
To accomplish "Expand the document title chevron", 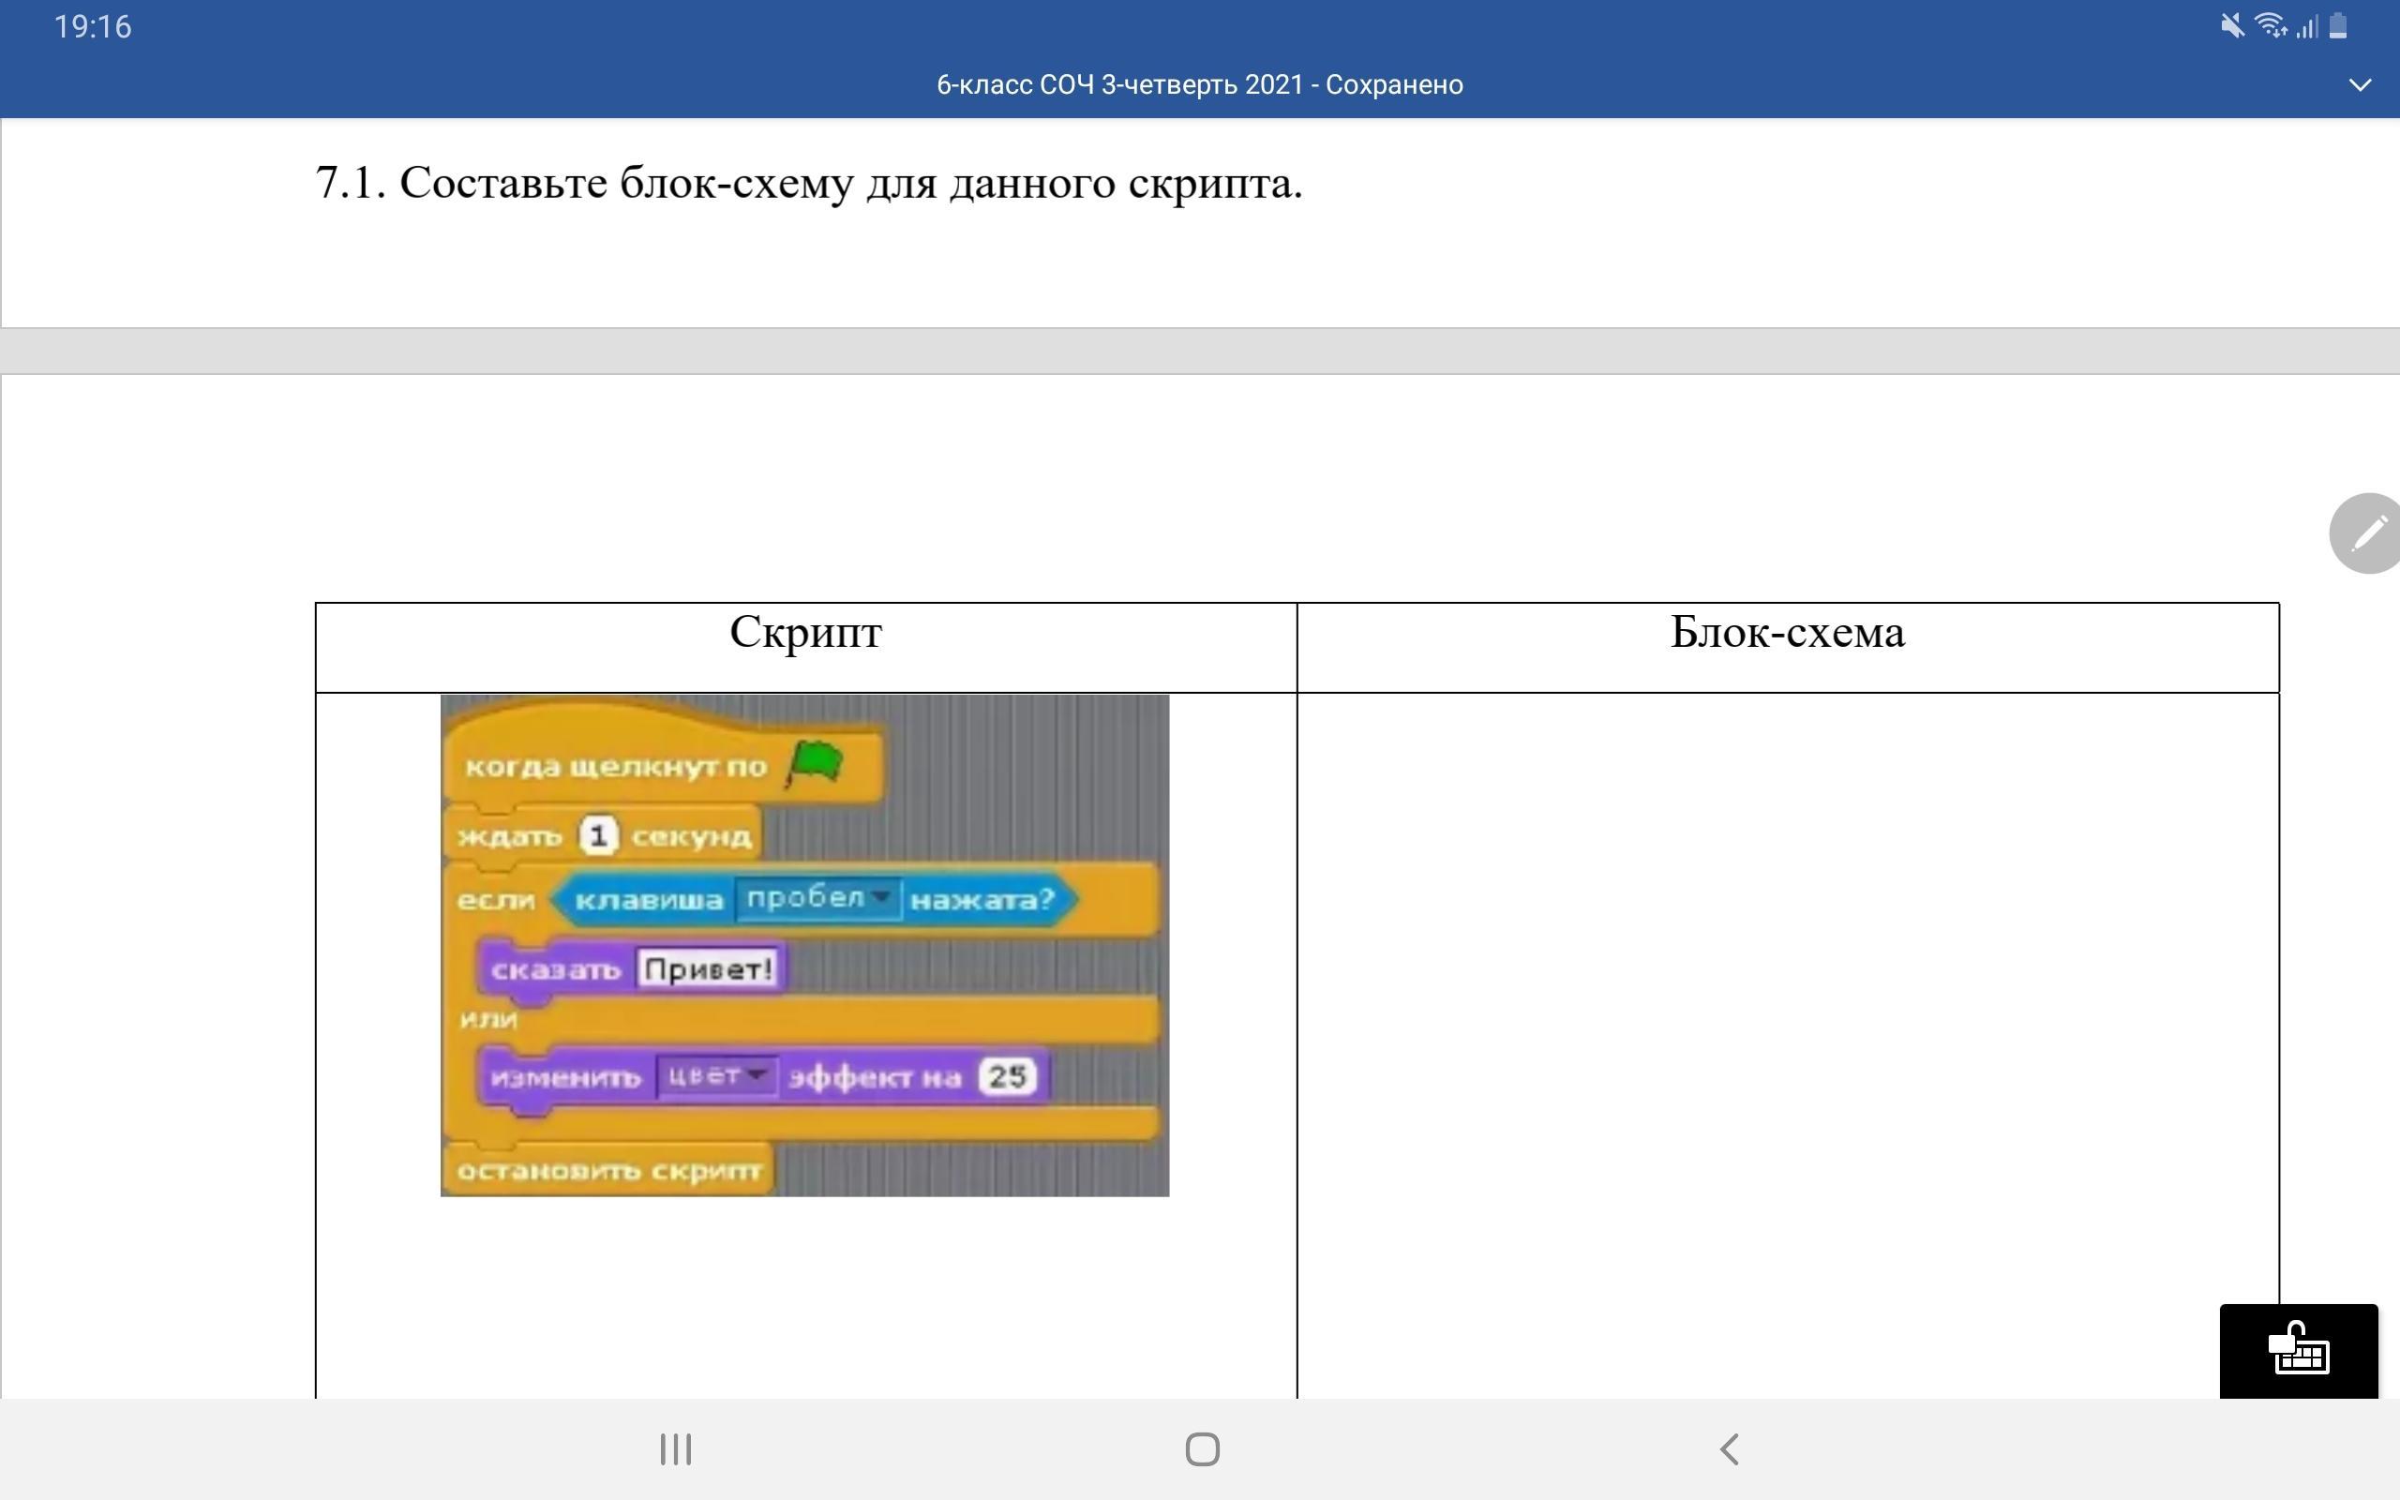I will click(2360, 85).
